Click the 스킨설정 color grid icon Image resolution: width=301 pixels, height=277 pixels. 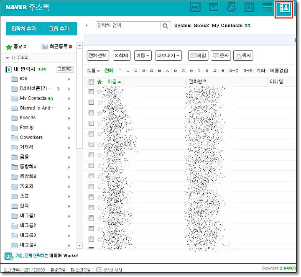pos(73,270)
